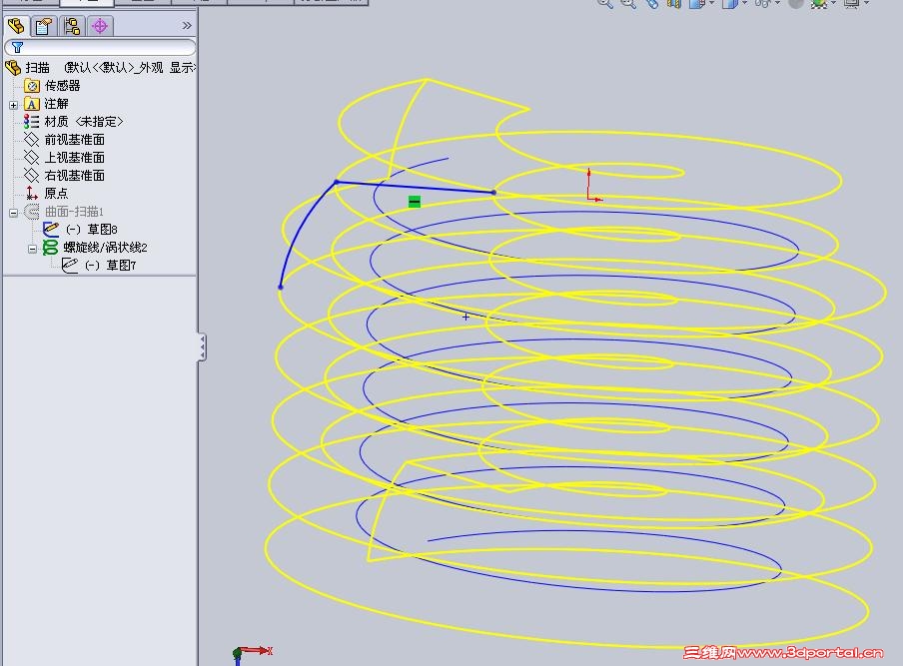This screenshot has height=666, width=903.
Task: Collapse the feature tree using the panel-edge handle
Action: (202, 347)
